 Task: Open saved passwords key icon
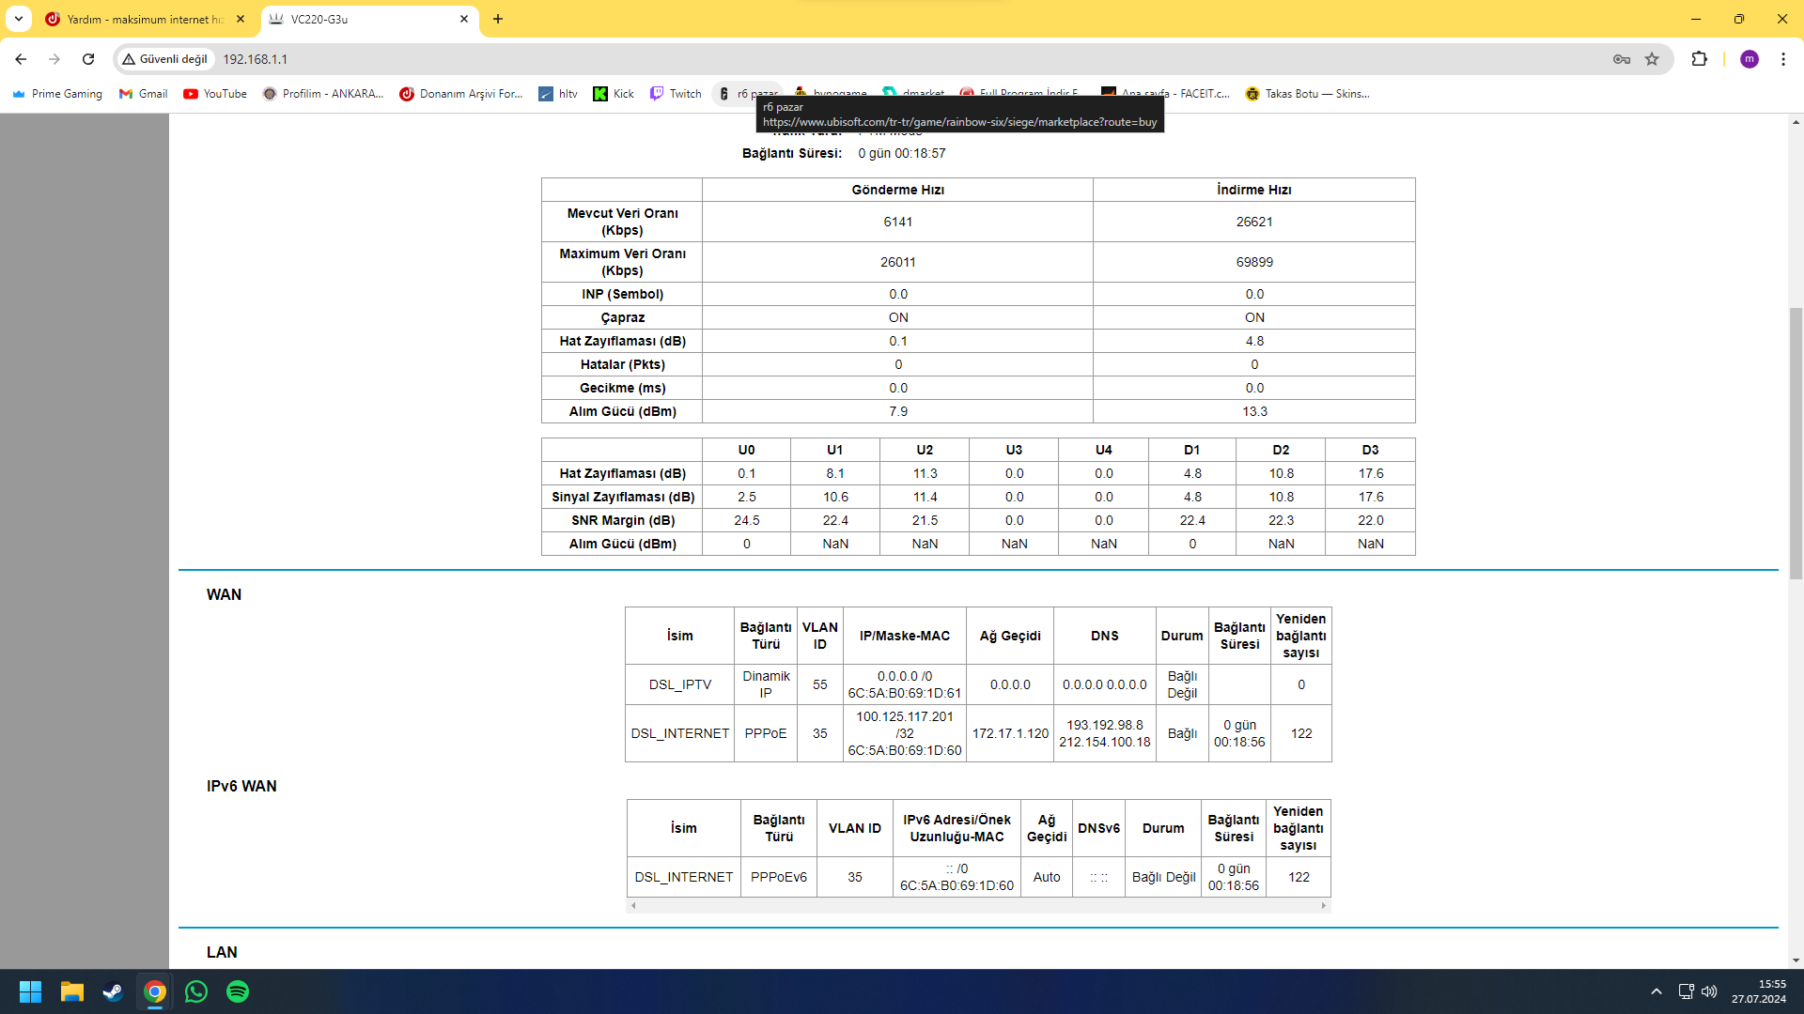click(x=1622, y=59)
